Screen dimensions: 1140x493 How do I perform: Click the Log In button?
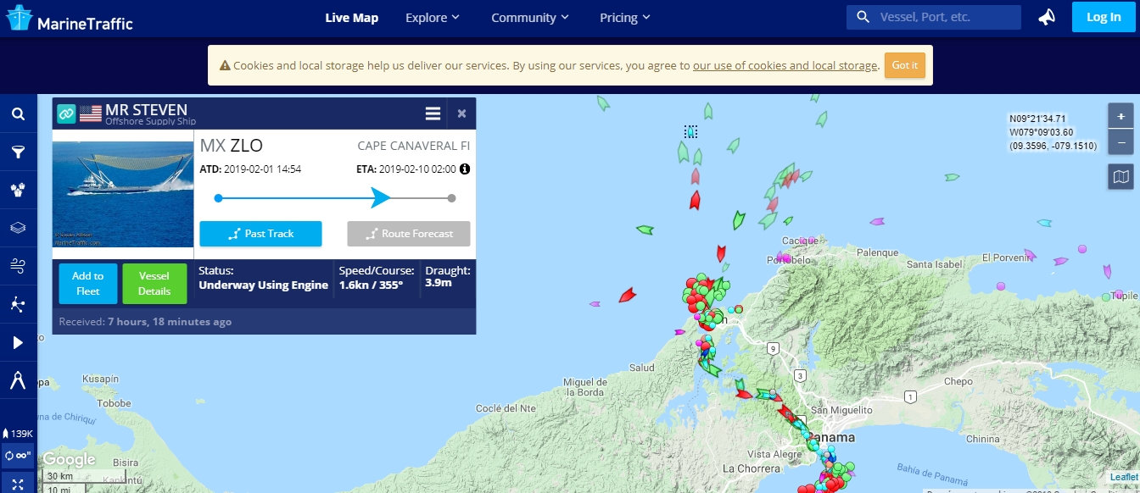pyautogui.click(x=1103, y=17)
